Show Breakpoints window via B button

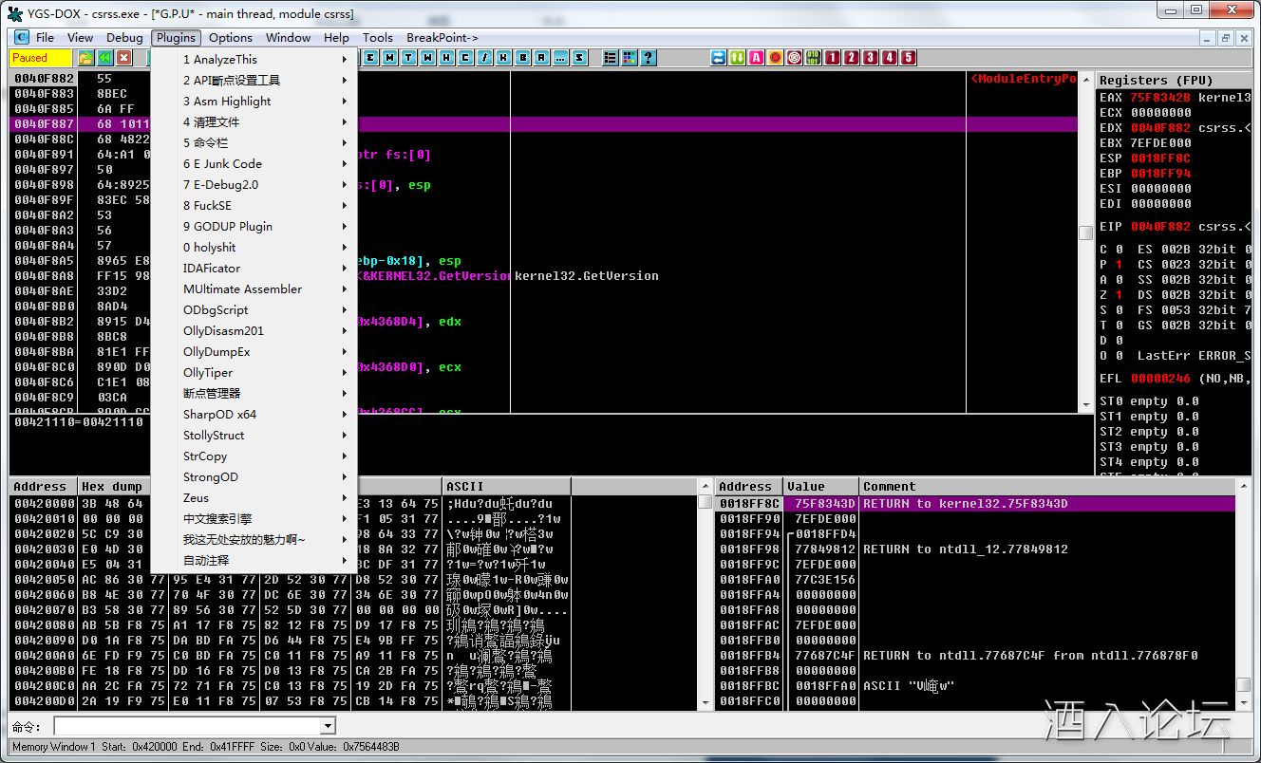[521, 58]
